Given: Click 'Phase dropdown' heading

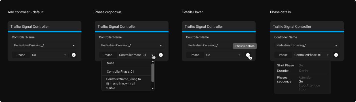Looking at the screenshot, I should pos(108,12).
